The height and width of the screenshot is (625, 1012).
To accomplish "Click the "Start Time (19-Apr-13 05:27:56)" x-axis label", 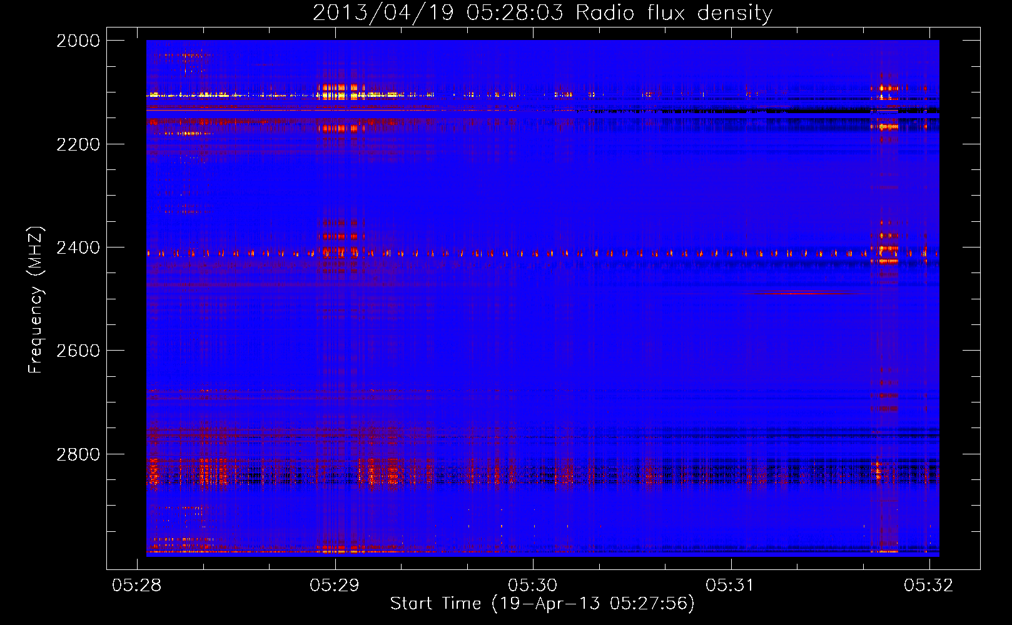I will click(542, 604).
